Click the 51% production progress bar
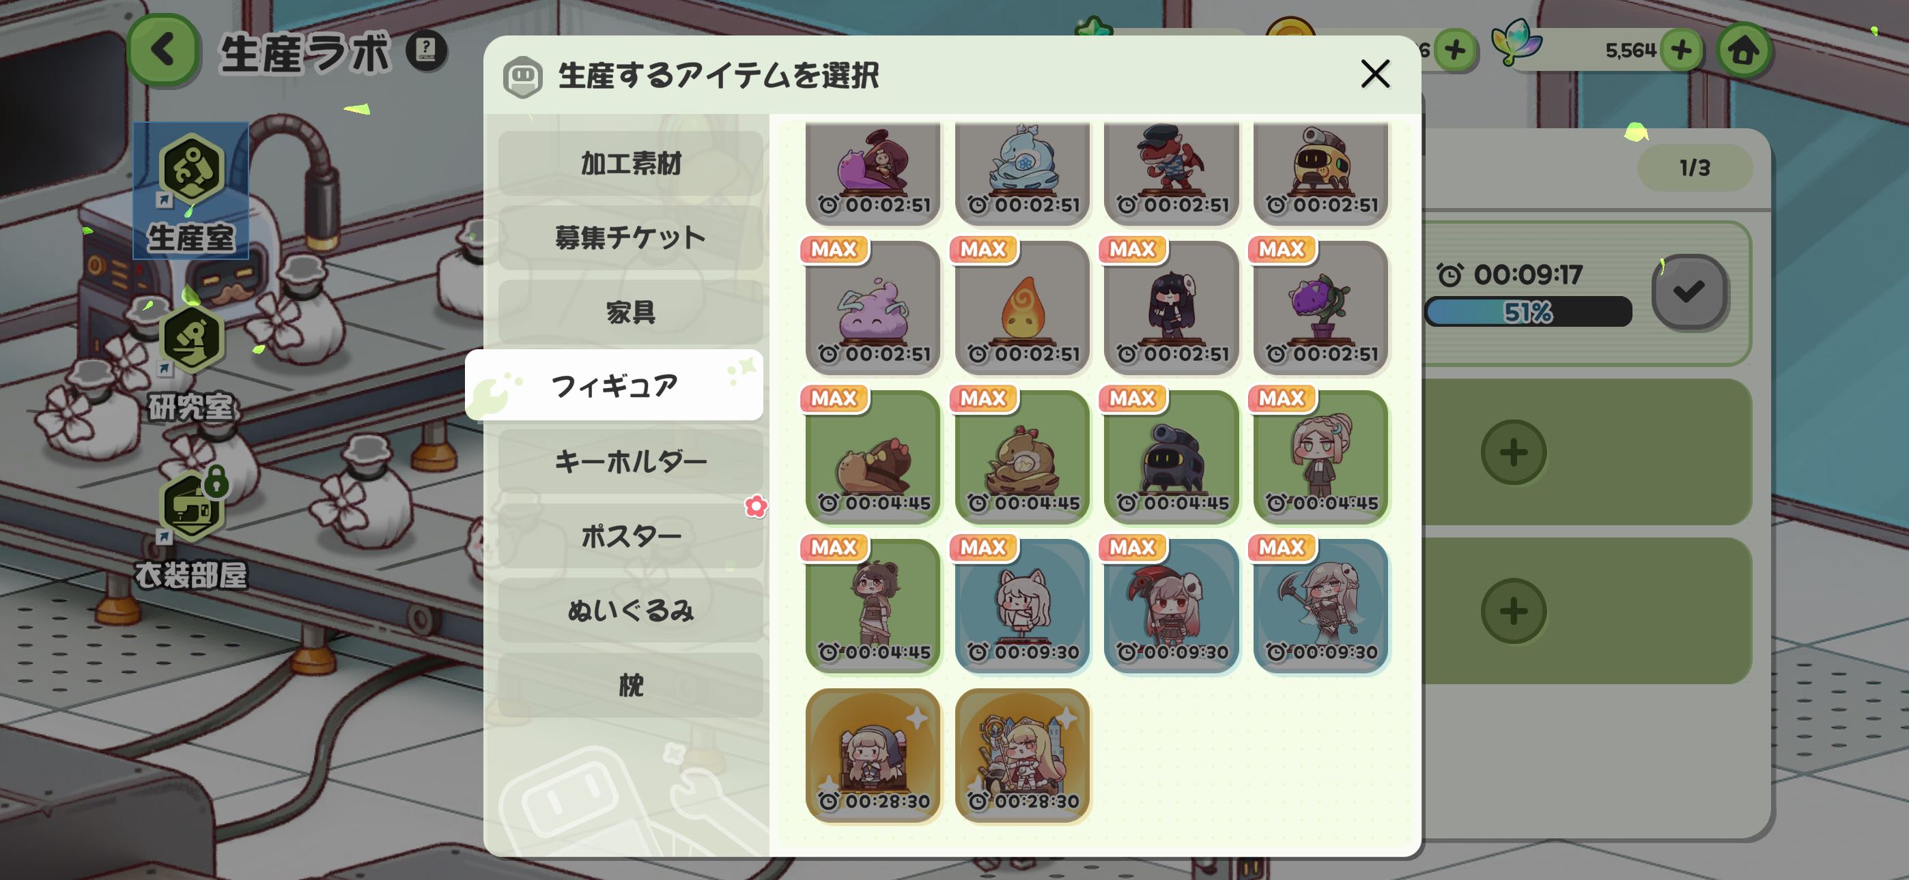1909x880 pixels. pos(1528,312)
